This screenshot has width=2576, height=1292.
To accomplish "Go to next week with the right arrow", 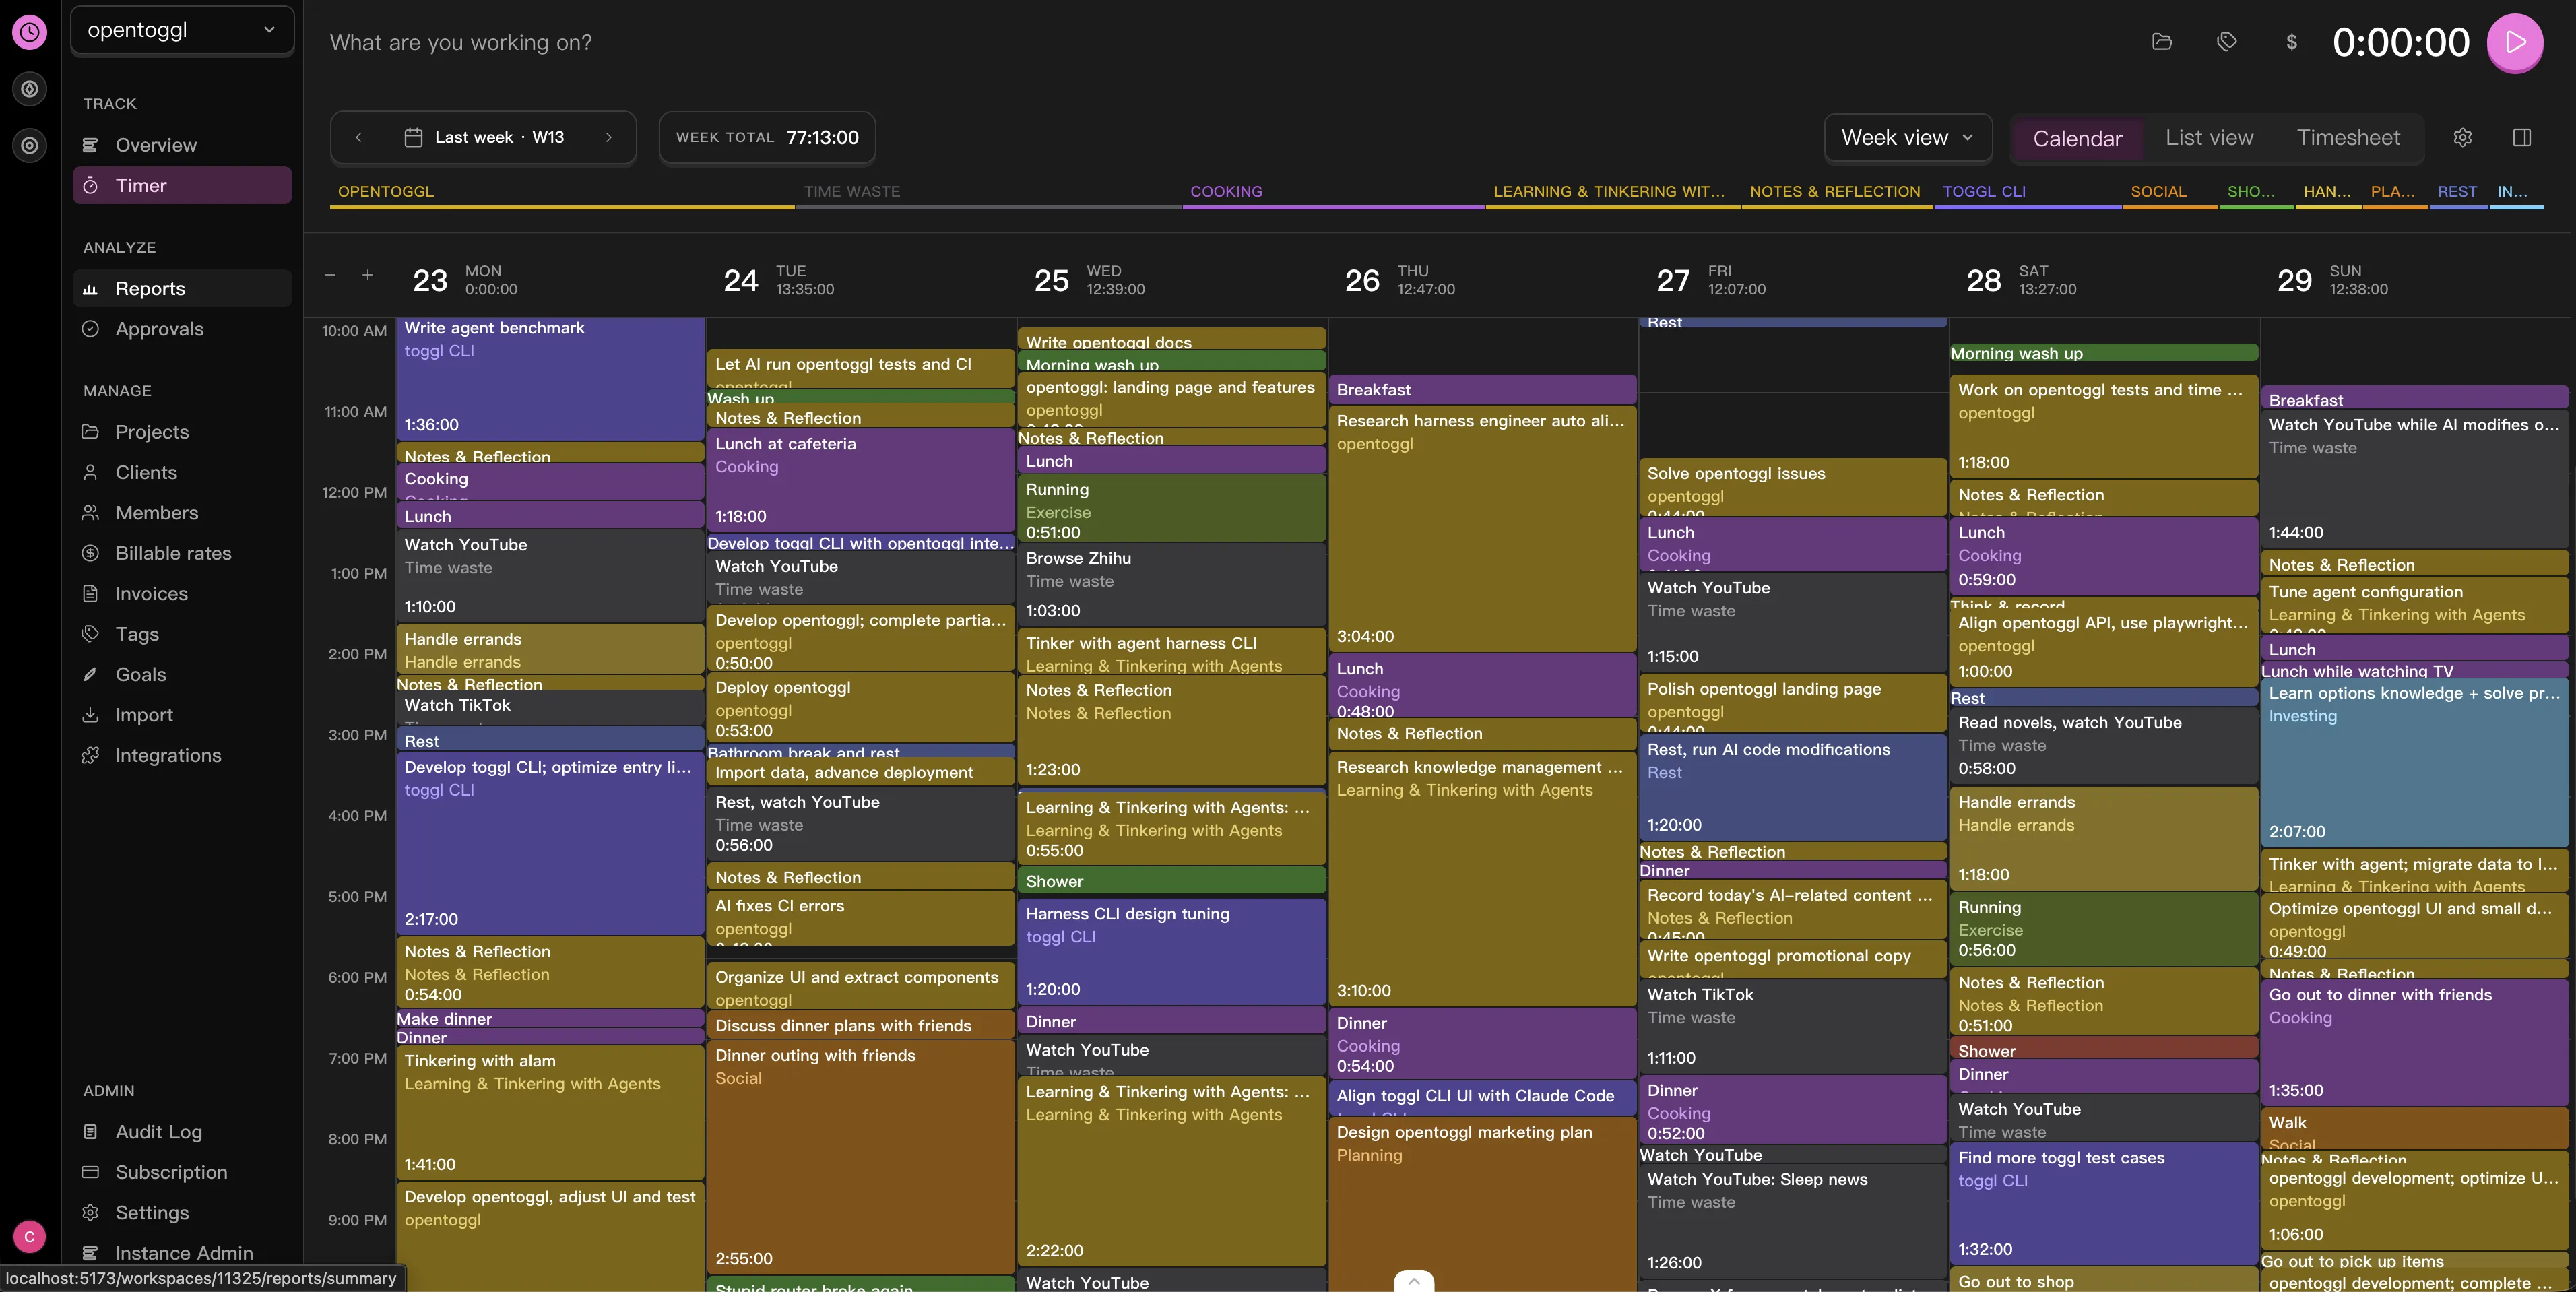I will point(610,138).
